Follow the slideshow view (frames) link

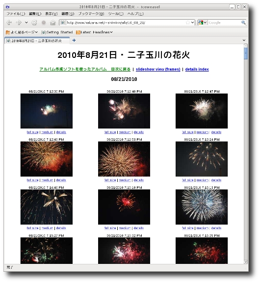pos(158,69)
